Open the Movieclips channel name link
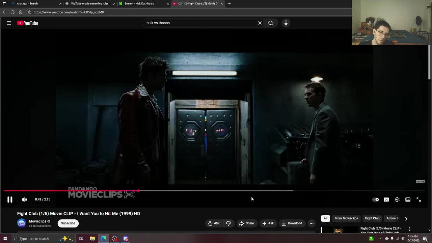Viewport: 432px width, 243px height. tap(37, 221)
